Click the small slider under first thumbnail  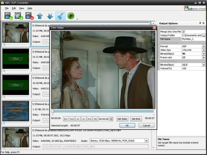(5, 44)
